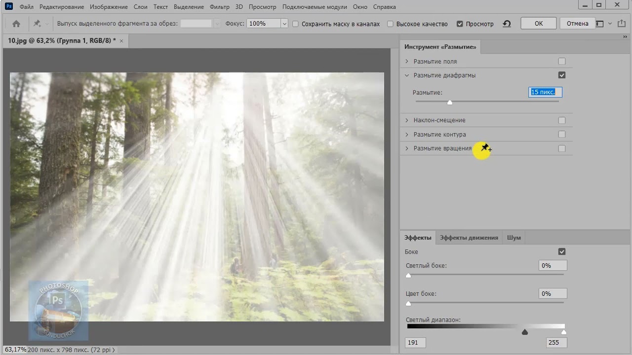Toggle the Просмотр preview checkbox
The image size is (632, 355).
coord(460,24)
